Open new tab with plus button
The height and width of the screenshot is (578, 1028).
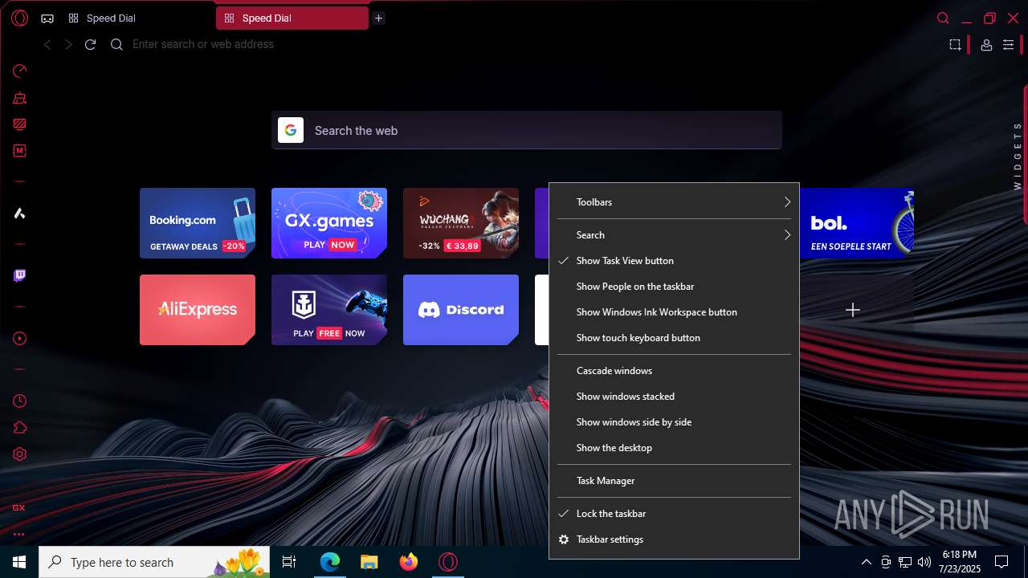[378, 18]
